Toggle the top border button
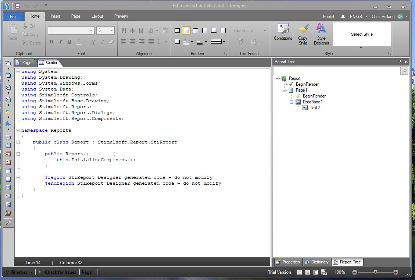The image size is (415, 280). (196, 31)
